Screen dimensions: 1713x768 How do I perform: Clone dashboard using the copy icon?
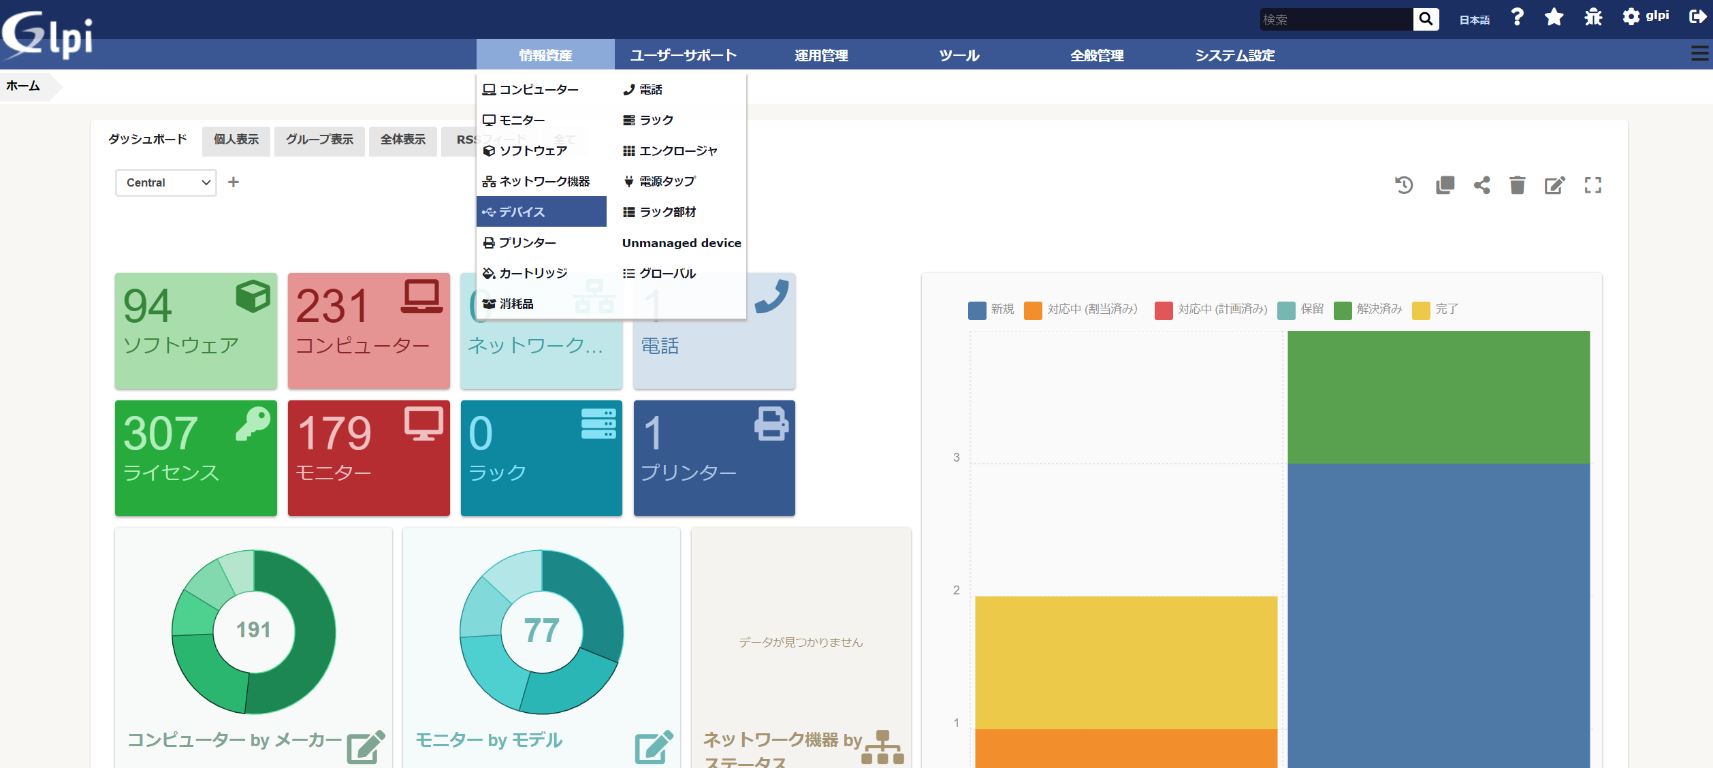tap(1445, 185)
